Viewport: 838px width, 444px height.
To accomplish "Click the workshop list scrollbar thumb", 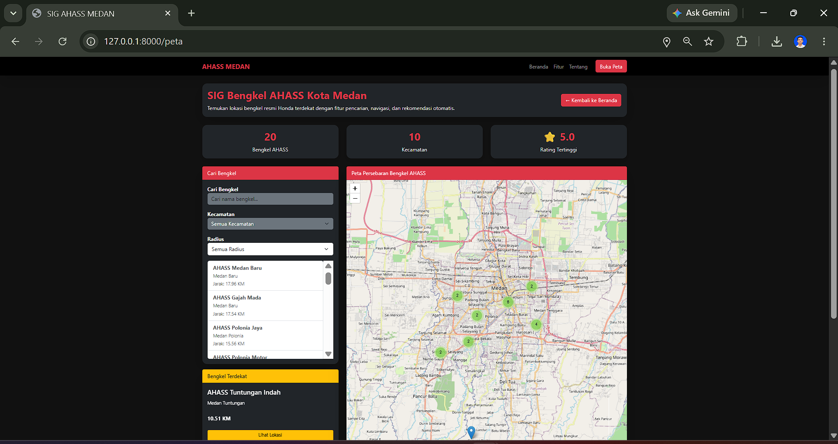I will [328, 279].
